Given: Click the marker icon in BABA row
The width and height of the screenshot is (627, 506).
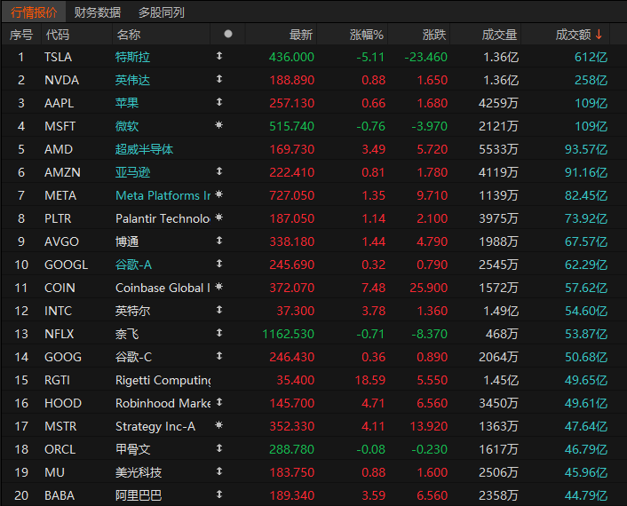Looking at the screenshot, I should pos(219,494).
